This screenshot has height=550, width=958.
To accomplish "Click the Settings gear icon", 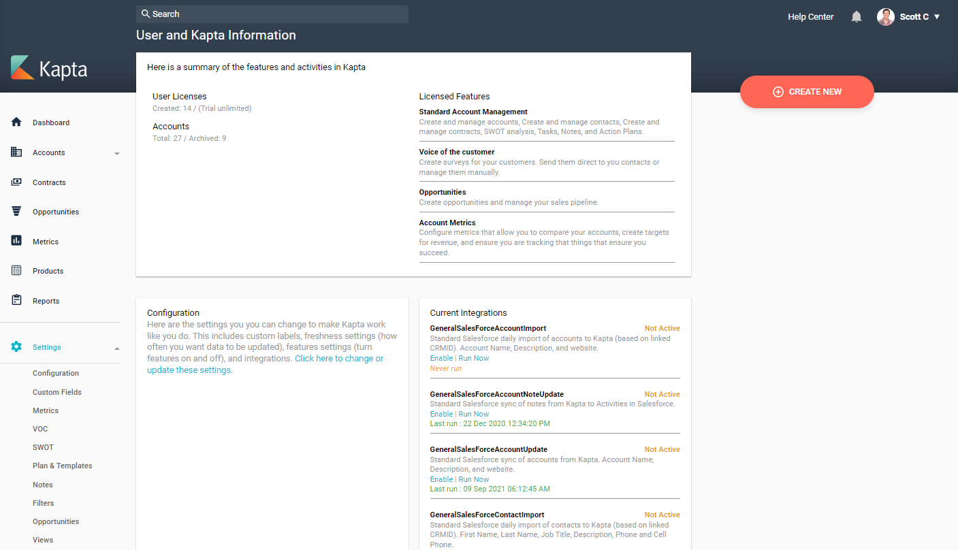I will tap(16, 347).
